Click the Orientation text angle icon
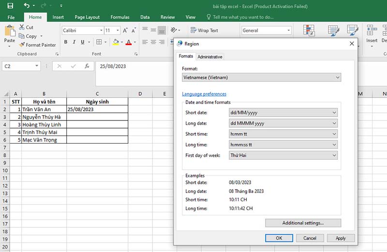 click(174, 30)
